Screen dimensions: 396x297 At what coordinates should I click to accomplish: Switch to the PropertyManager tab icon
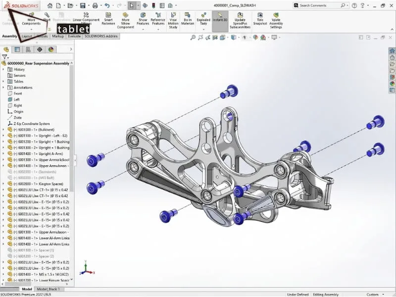click(17, 49)
